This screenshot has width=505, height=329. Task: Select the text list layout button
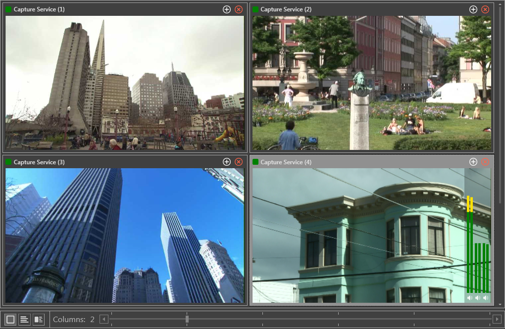click(x=24, y=319)
